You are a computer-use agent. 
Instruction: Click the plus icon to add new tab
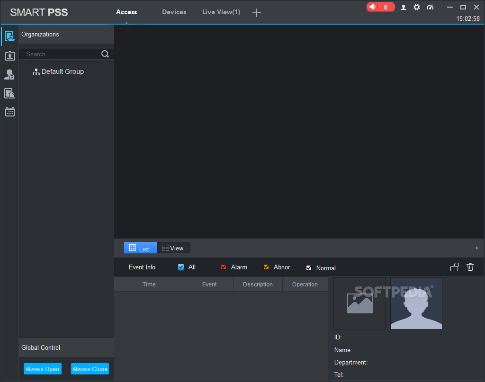256,13
